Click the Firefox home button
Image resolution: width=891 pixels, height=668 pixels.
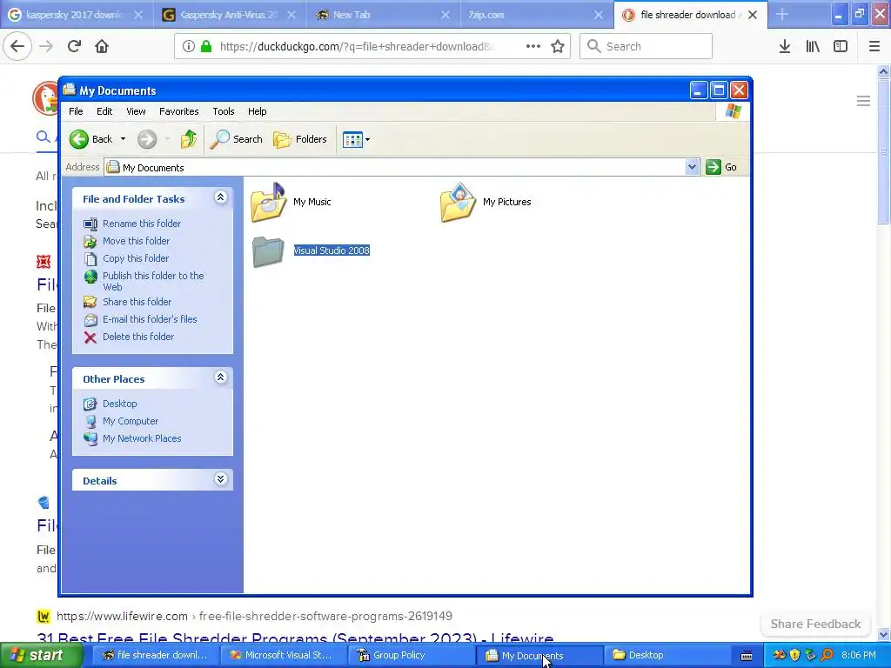pos(102,46)
